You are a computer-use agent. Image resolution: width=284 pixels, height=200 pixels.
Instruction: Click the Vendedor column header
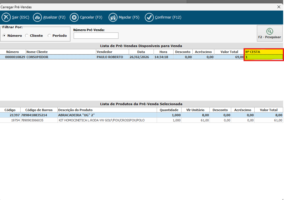(x=112, y=52)
